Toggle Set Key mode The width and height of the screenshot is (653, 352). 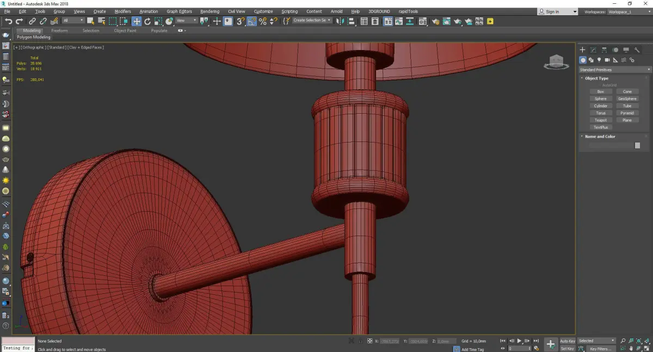[568, 348]
